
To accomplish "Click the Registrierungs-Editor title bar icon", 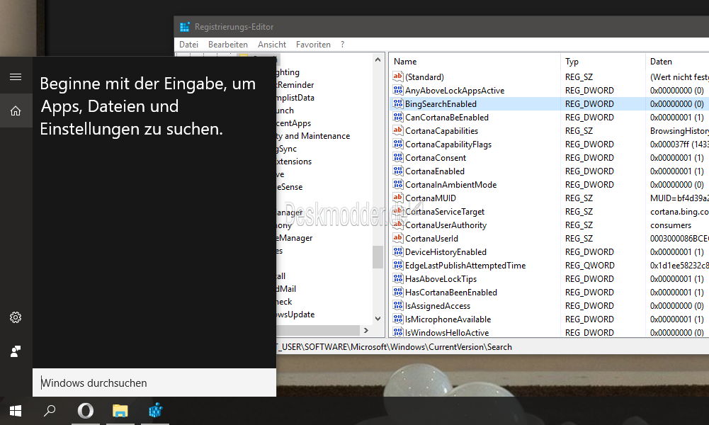I will point(184,27).
